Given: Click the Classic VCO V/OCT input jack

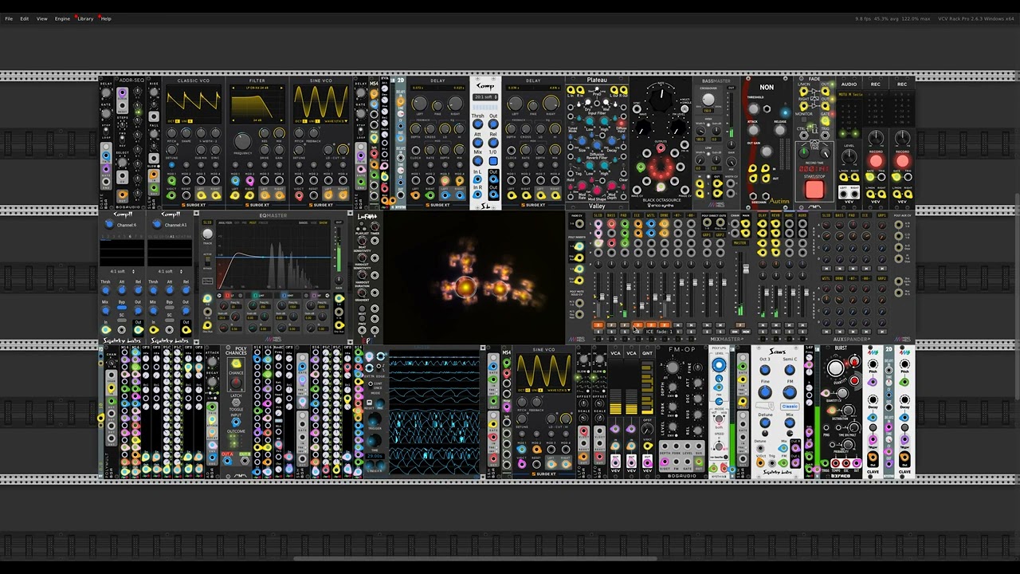Looking at the screenshot, I should click(171, 195).
